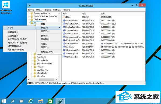Open the Registry Editor title bar icon
This screenshot has height=104, width=161.
point(29,6)
